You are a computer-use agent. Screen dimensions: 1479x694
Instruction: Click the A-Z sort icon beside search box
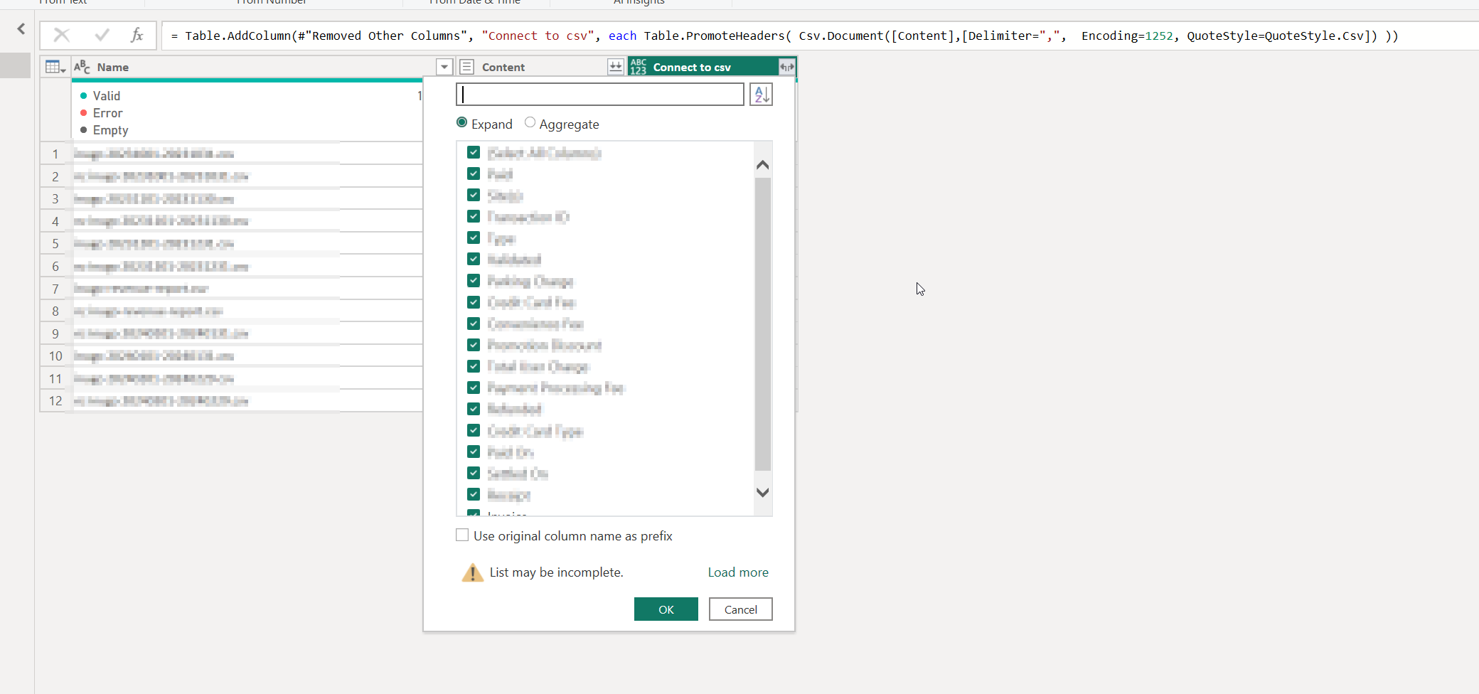(x=761, y=95)
